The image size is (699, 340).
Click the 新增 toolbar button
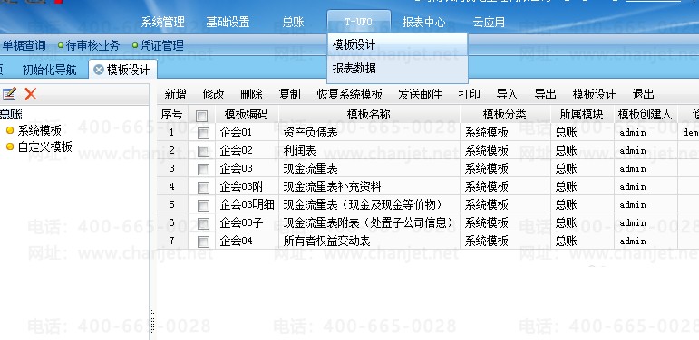pyautogui.click(x=175, y=94)
